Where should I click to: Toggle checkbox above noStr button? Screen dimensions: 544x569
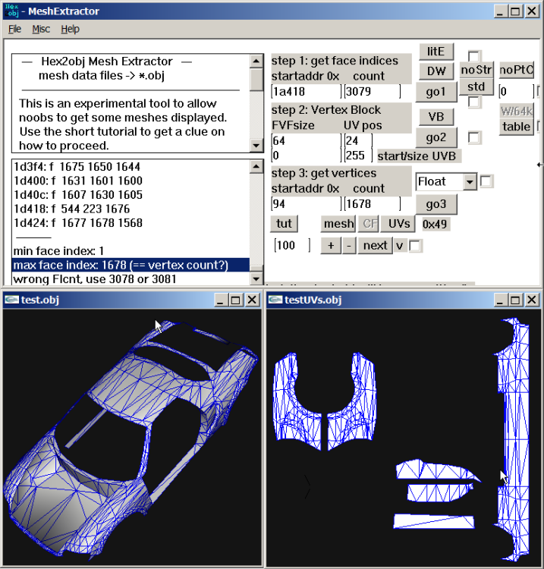(473, 56)
